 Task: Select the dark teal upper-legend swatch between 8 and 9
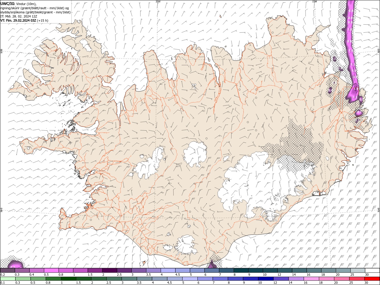pyautogui.click(x=241, y=270)
